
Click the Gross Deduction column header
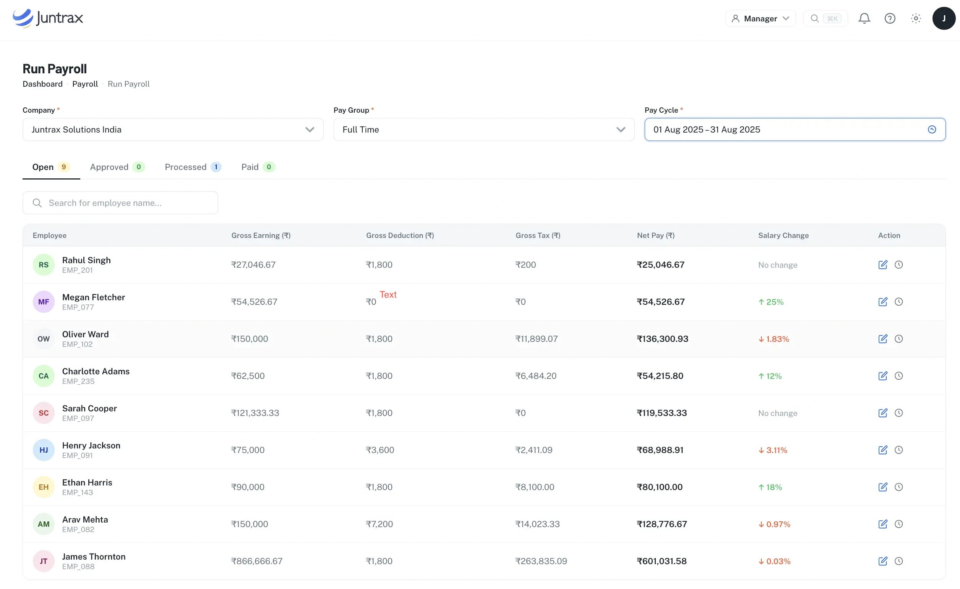click(400, 236)
